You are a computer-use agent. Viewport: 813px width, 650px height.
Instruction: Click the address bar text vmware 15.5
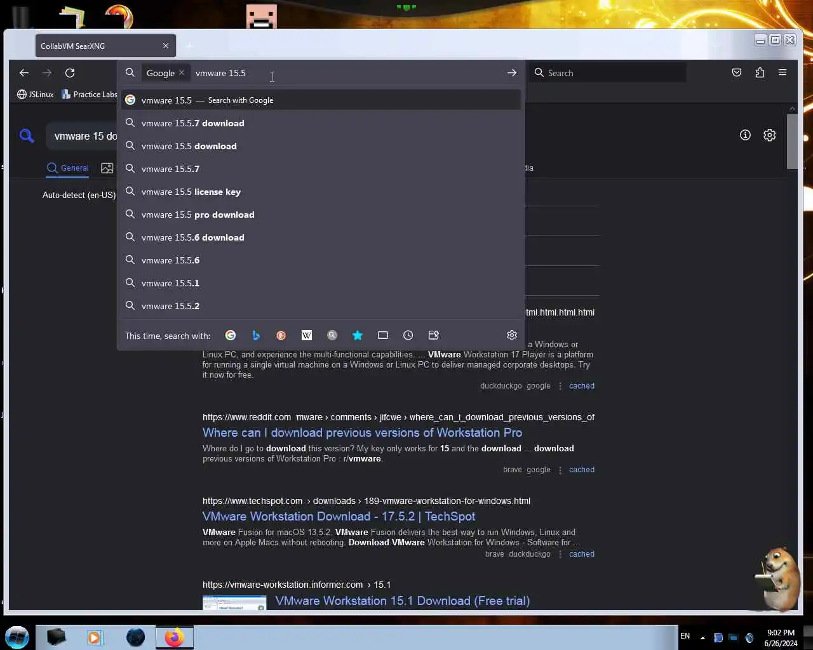pyautogui.click(x=220, y=73)
